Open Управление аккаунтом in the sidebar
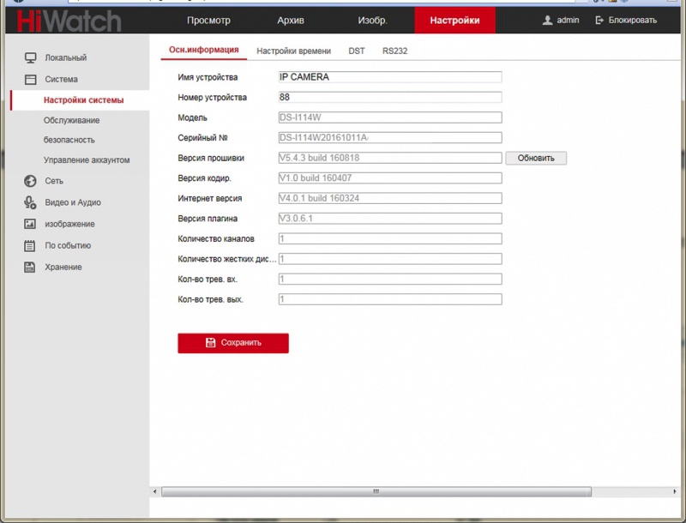This screenshot has width=686, height=523. point(87,160)
